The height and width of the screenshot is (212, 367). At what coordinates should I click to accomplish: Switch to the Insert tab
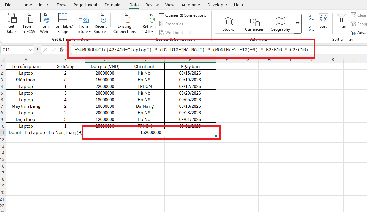(x=44, y=5)
